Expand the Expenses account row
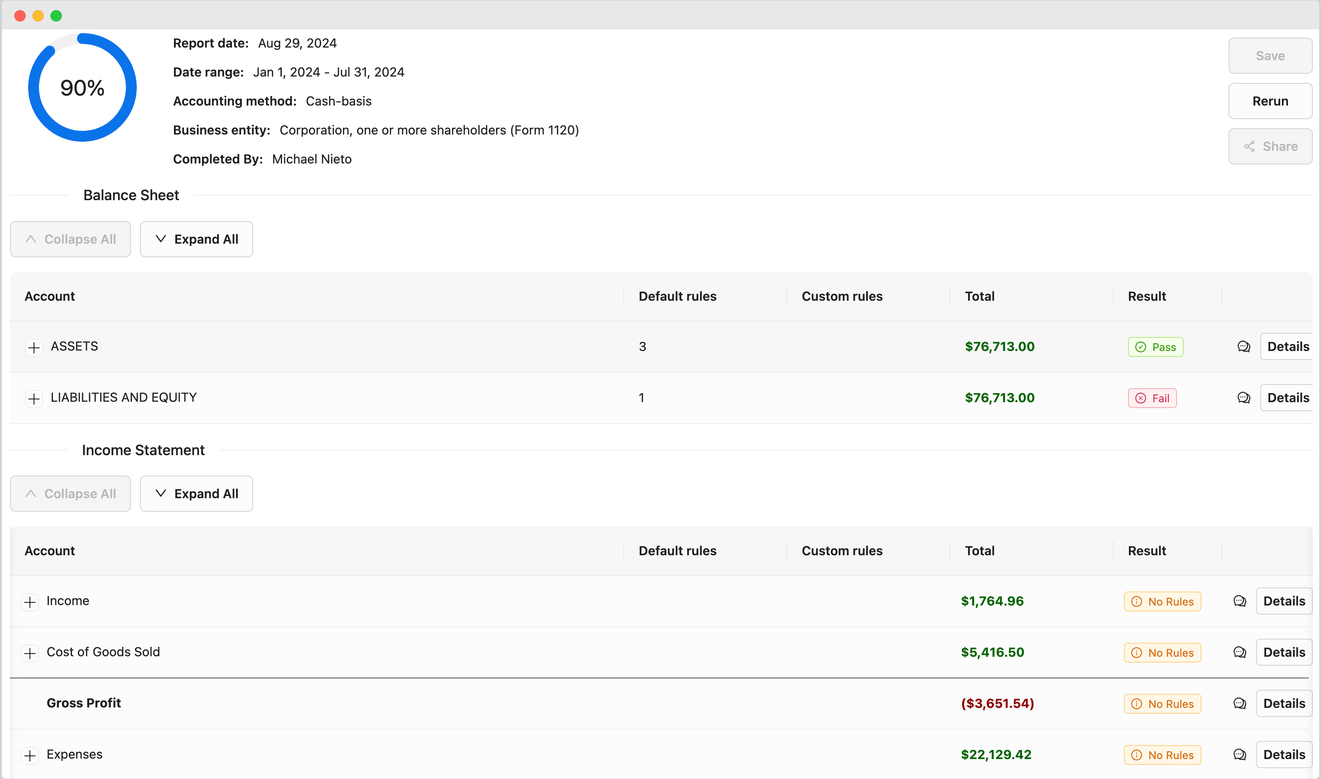This screenshot has height=779, width=1321. coord(30,755)
